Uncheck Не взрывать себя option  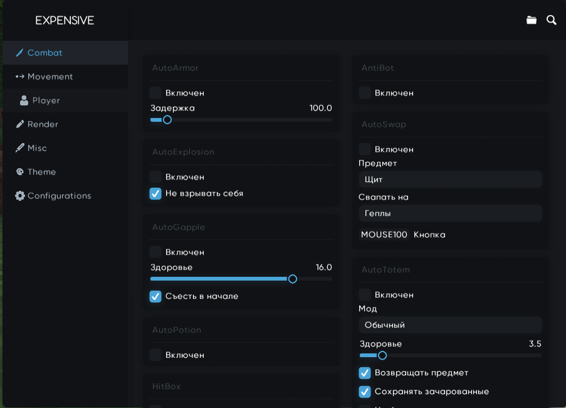155,193
